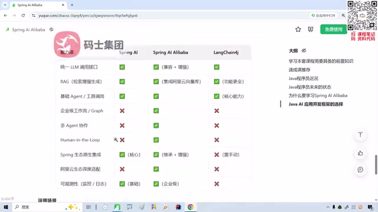The width and height of the screenshot is (378, 212).
Task: Start presentation mode via the screen icon
Action: tap(311, 29)
